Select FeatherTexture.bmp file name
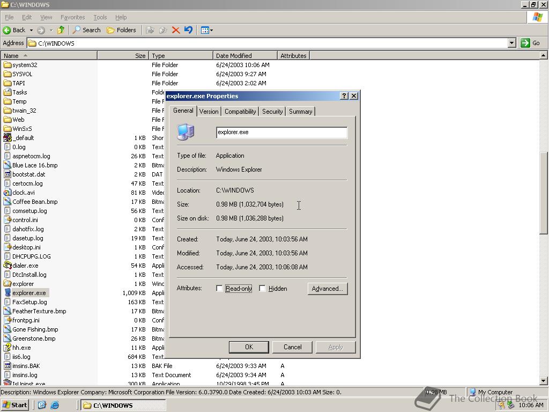The image size is (549, 412). pyautogui.click(x=39, y=311)
